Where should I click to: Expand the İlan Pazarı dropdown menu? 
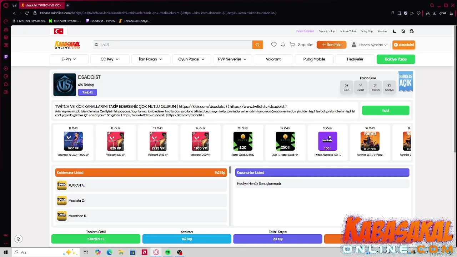click(x=150, y=59)
